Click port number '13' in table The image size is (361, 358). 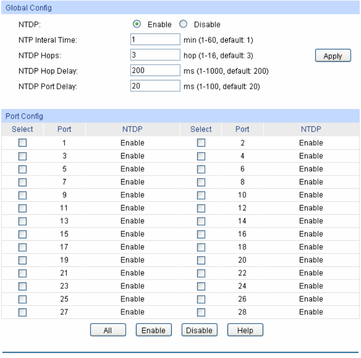click(64, 221)
